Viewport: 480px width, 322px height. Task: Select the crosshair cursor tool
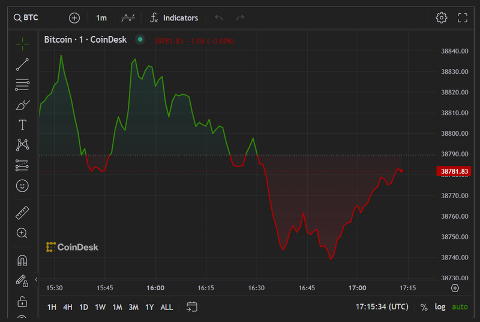pyautogui.click(x=22, y=44)
